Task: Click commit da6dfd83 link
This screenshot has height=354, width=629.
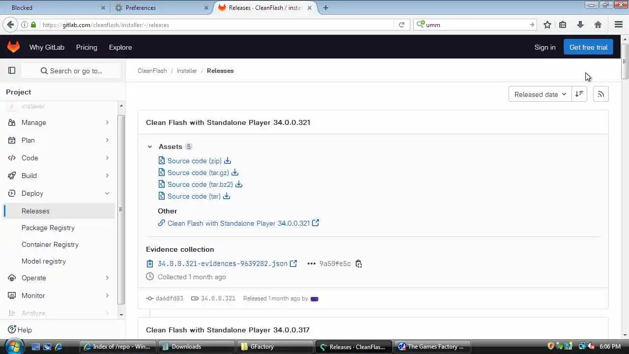Action: click(x=169, y=298)
